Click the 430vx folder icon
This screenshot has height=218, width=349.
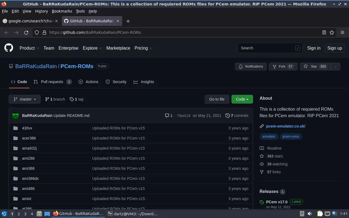click(16, 128)
